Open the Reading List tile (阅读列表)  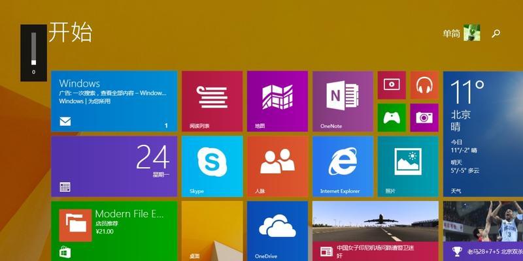point(212,101)
